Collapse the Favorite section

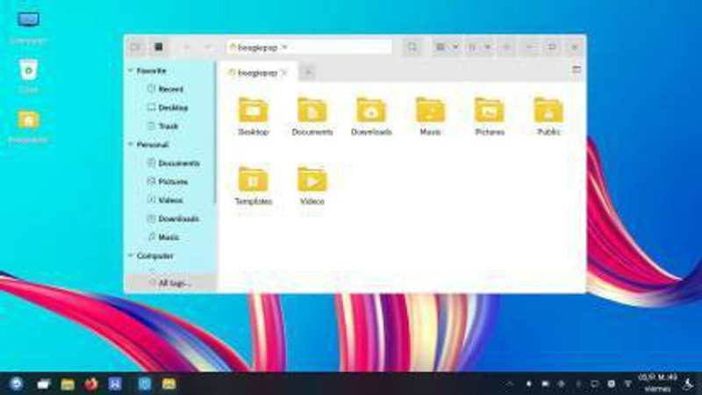(x=131, y=70)
